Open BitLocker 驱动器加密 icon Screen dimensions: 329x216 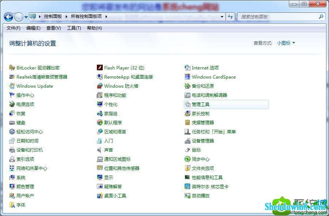[x=12, y=68]
